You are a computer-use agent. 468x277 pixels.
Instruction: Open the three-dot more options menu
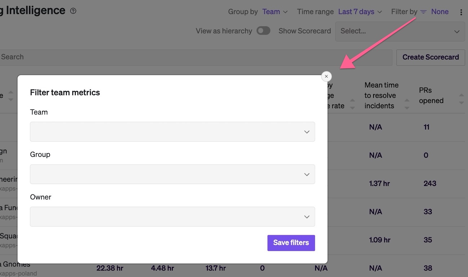coord(461,12)
